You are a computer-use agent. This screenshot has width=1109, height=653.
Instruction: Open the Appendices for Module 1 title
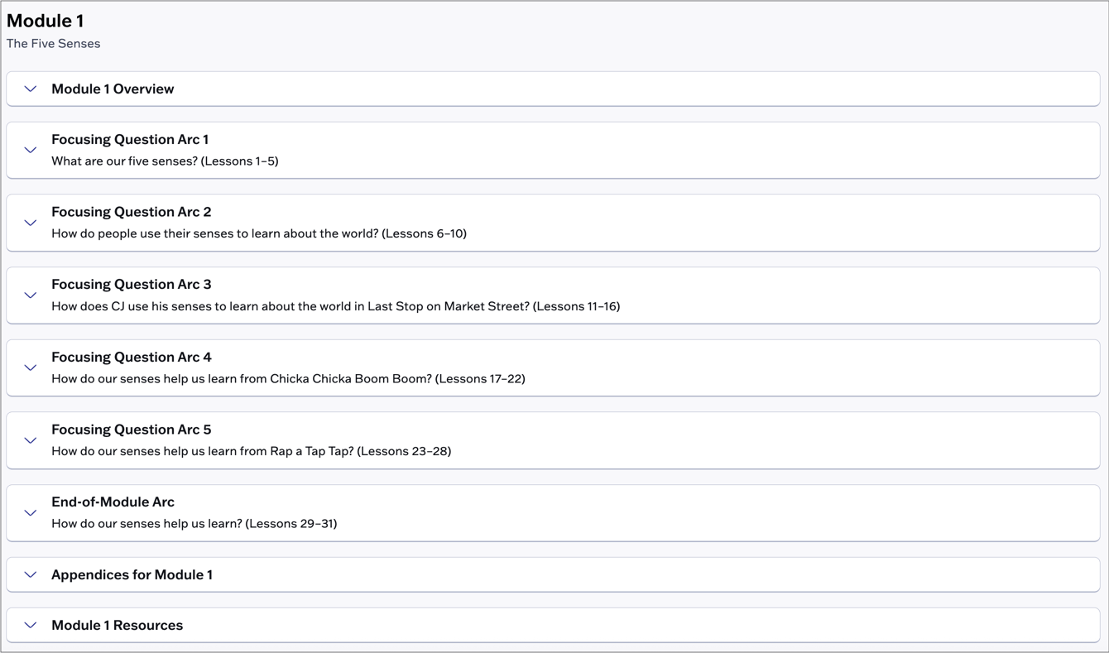point(132,574)
